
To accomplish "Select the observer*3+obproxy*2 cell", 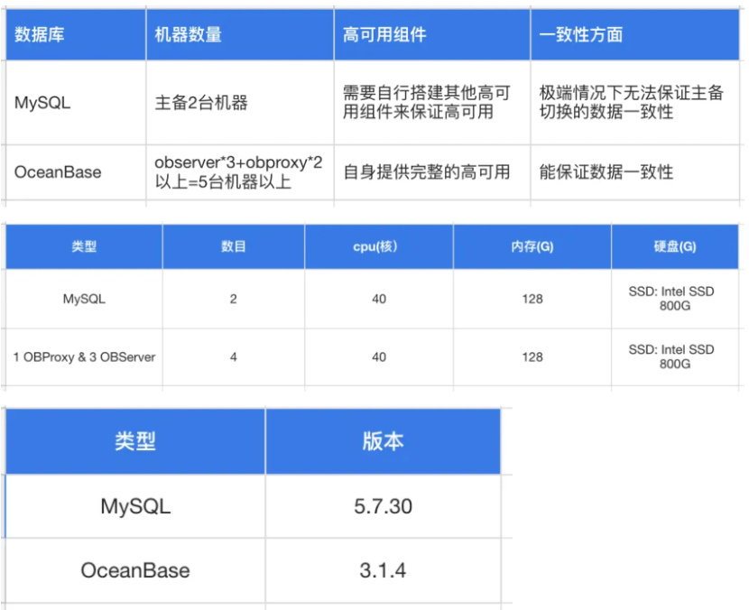I will click(x=240, y=172).
